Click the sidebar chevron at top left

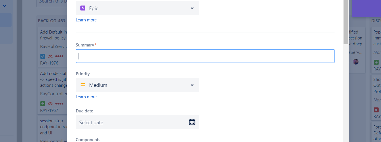coord(5,6)
